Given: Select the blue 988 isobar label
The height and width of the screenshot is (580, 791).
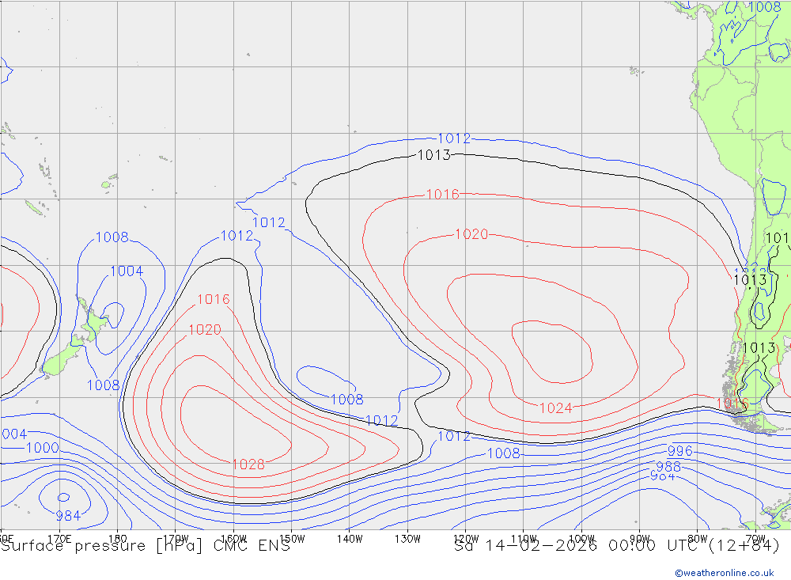Looking at the screenshot, I should (668, 466).
